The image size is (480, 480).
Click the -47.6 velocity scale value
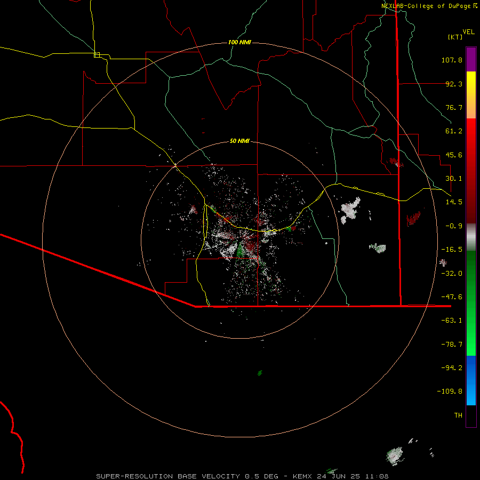pos(452,297)
